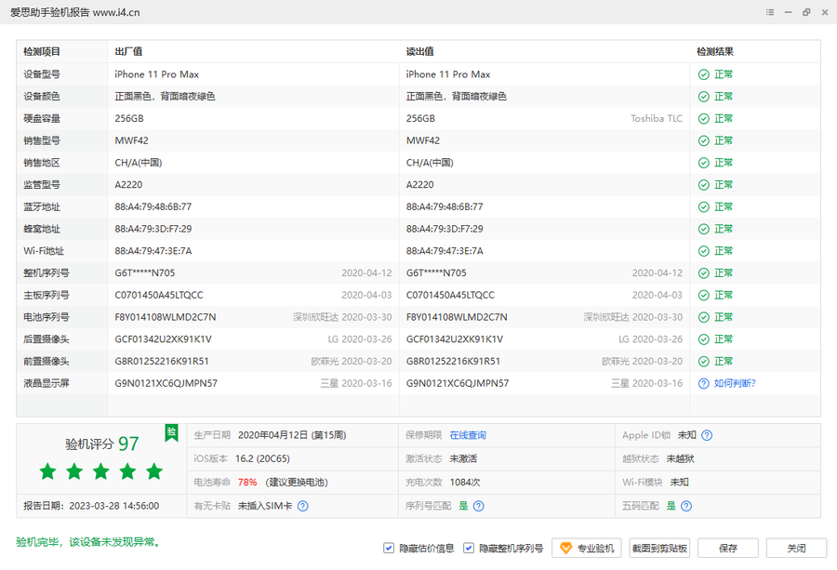Open help icon next to 未插入SIM卡

click(x=302, y=506)
